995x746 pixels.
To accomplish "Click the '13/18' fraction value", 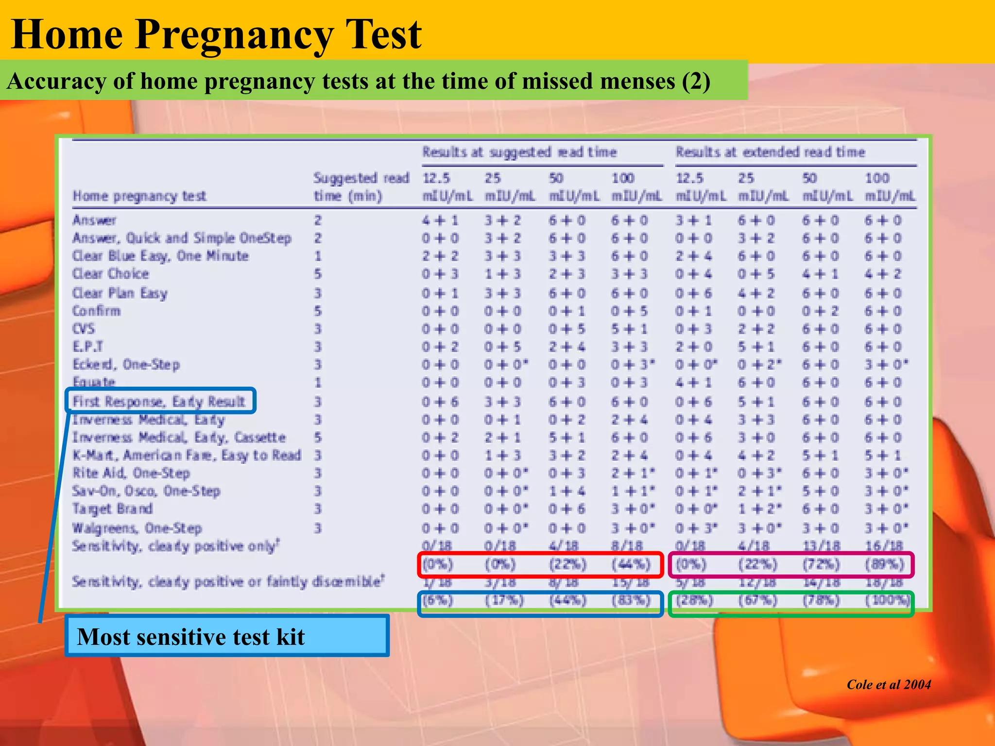I will coord(821,546).
